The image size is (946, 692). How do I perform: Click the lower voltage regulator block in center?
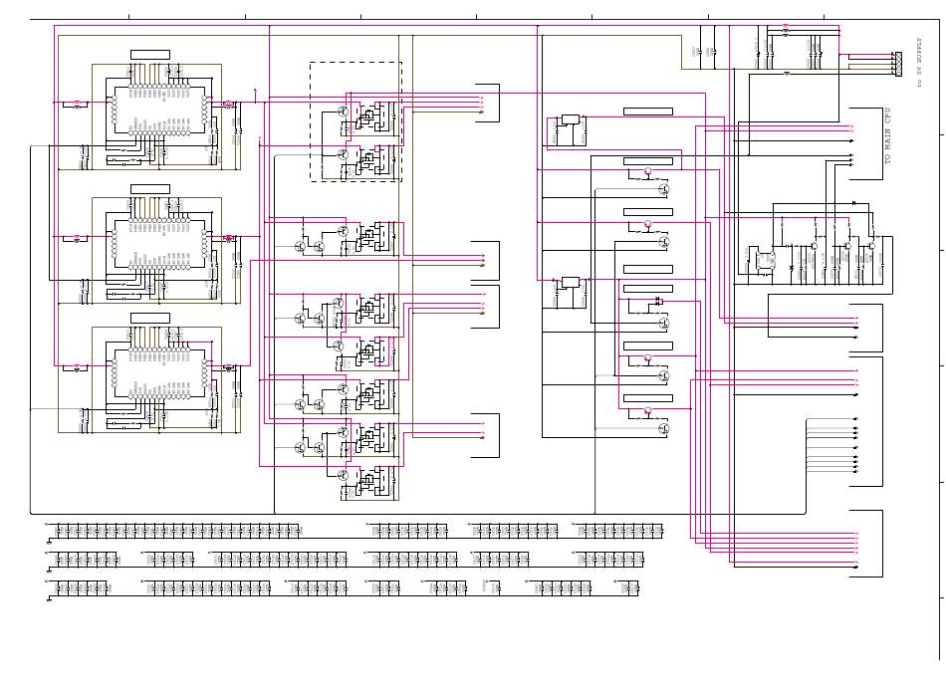click(571, 282)
